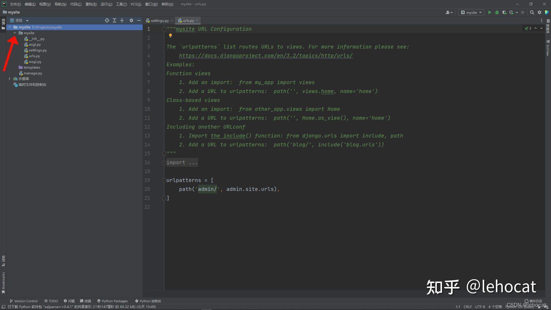Collapse the inner mysite folder
The image size is (551, 310).
point(15,33)
